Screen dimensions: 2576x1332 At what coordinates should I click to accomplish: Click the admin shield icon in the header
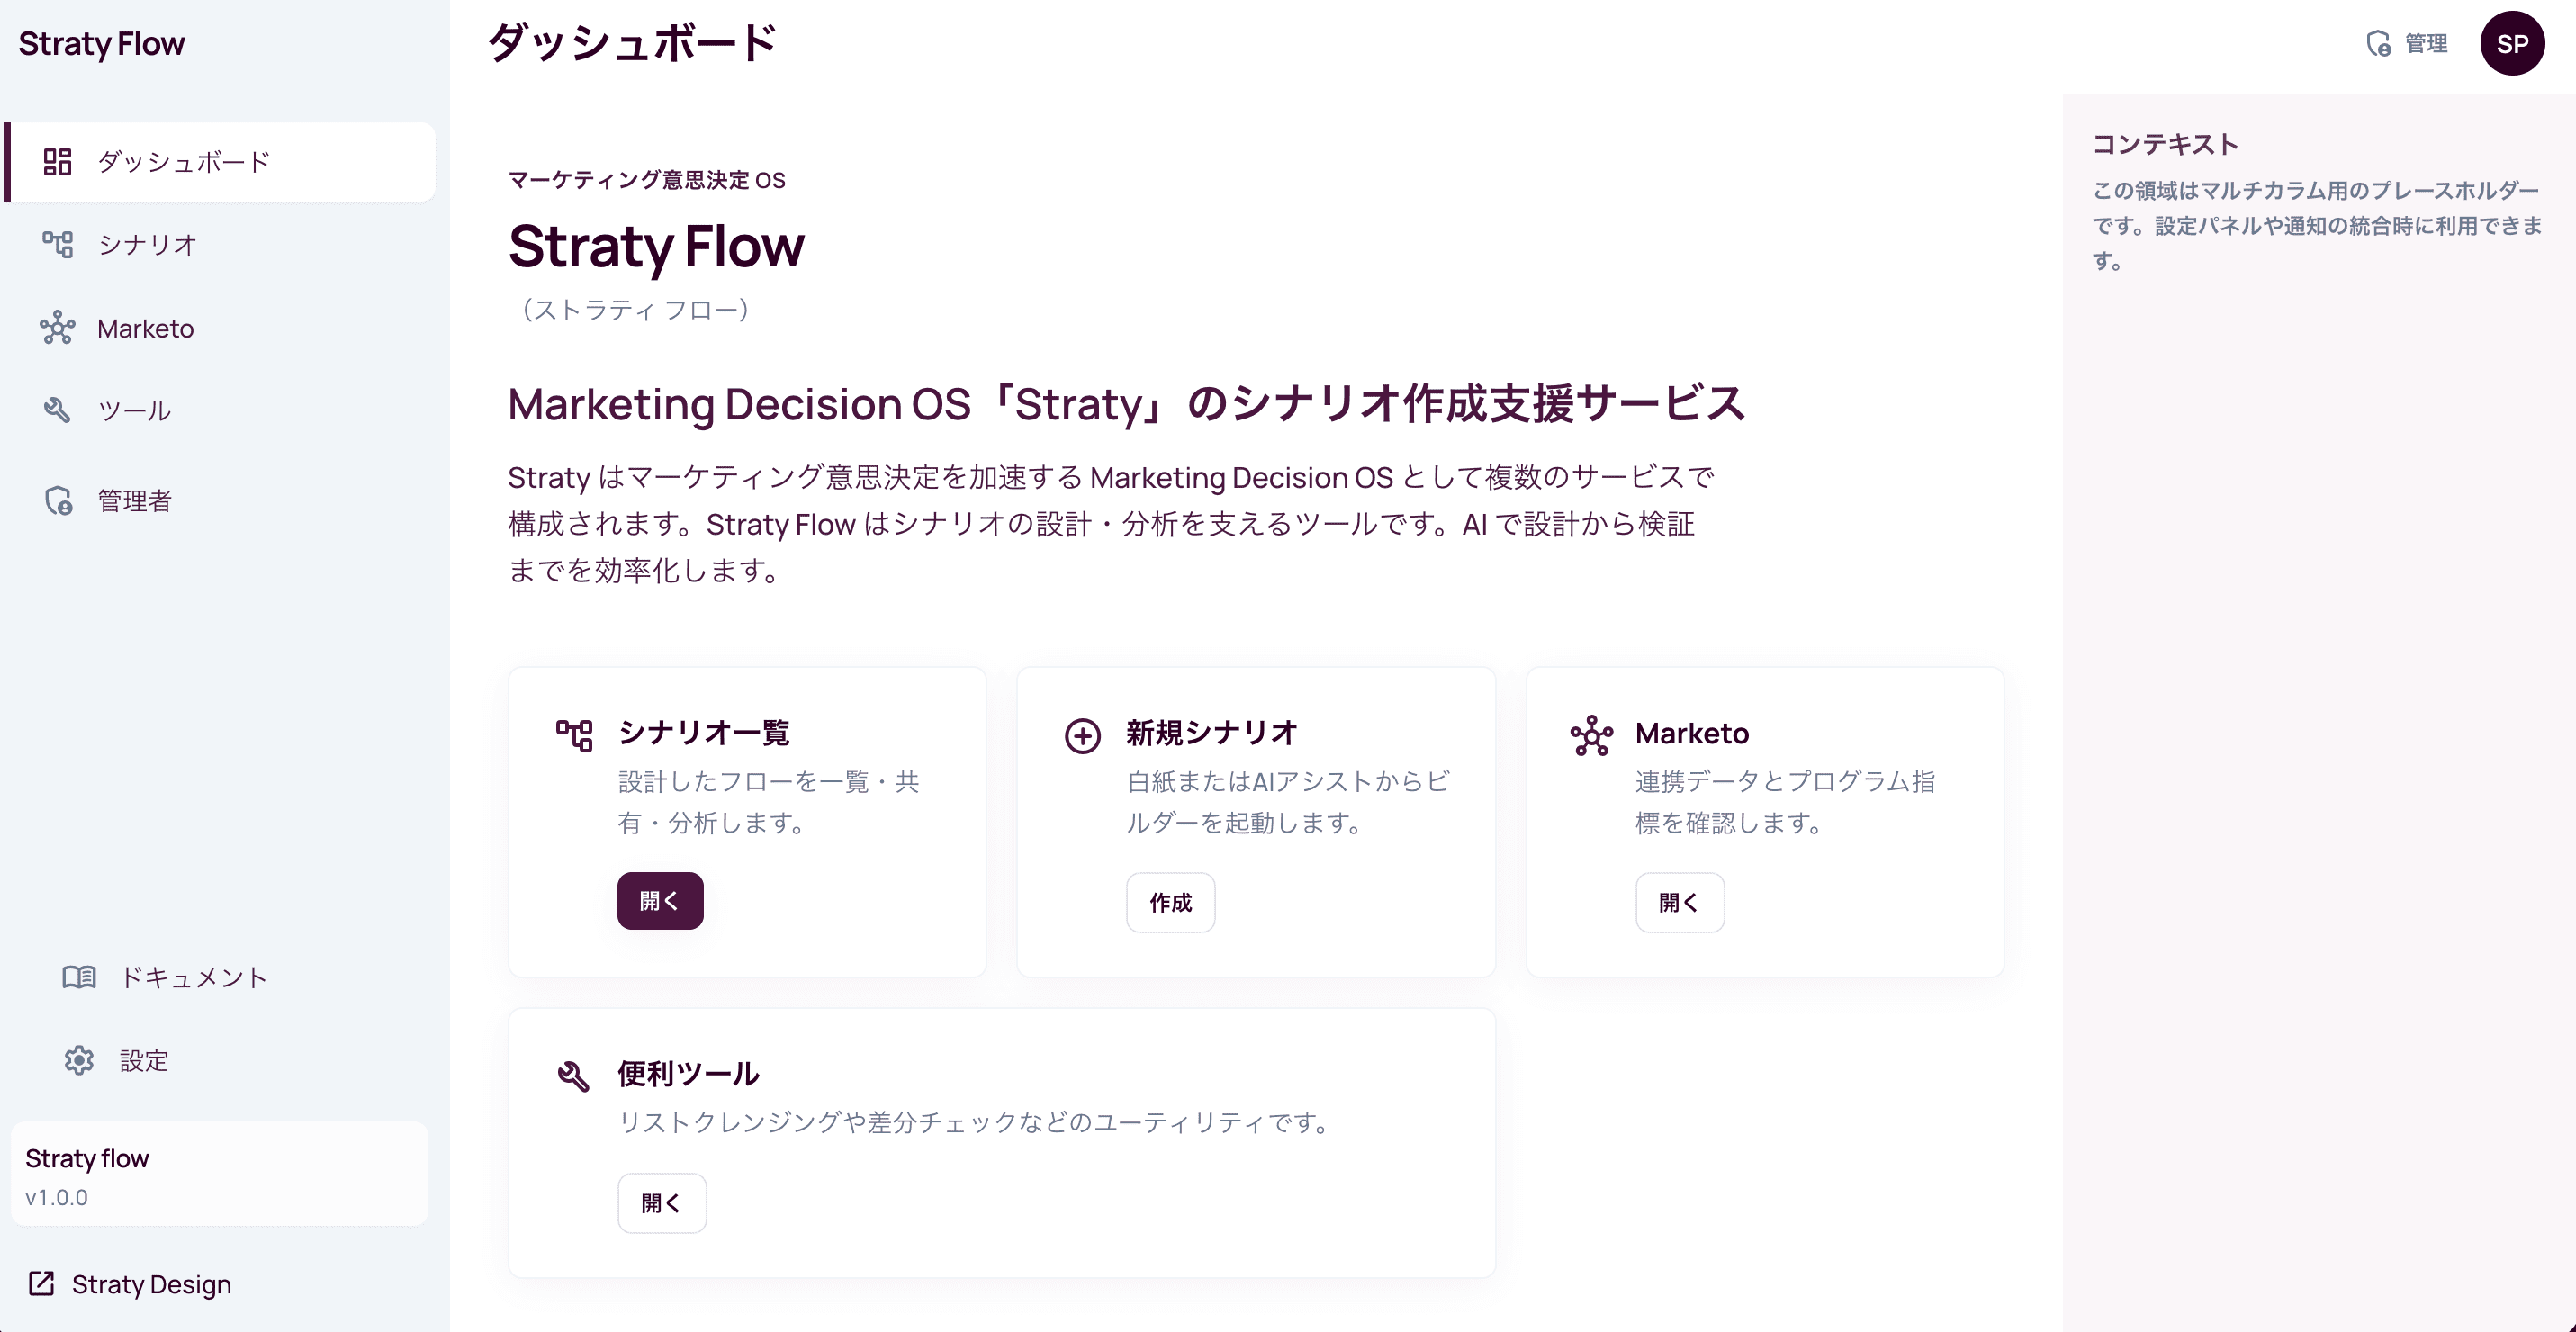(2378, 43)
